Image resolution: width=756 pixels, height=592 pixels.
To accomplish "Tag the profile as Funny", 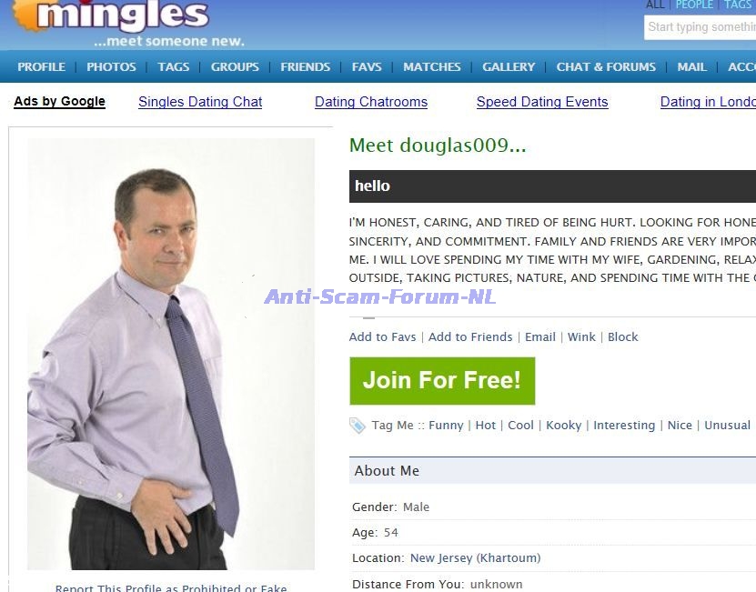I will (x=446, y=426).
